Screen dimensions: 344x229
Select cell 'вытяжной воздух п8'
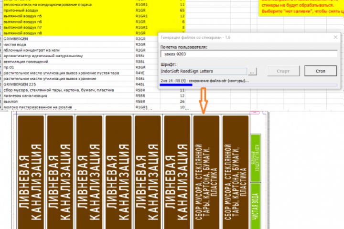coord(69,33)
